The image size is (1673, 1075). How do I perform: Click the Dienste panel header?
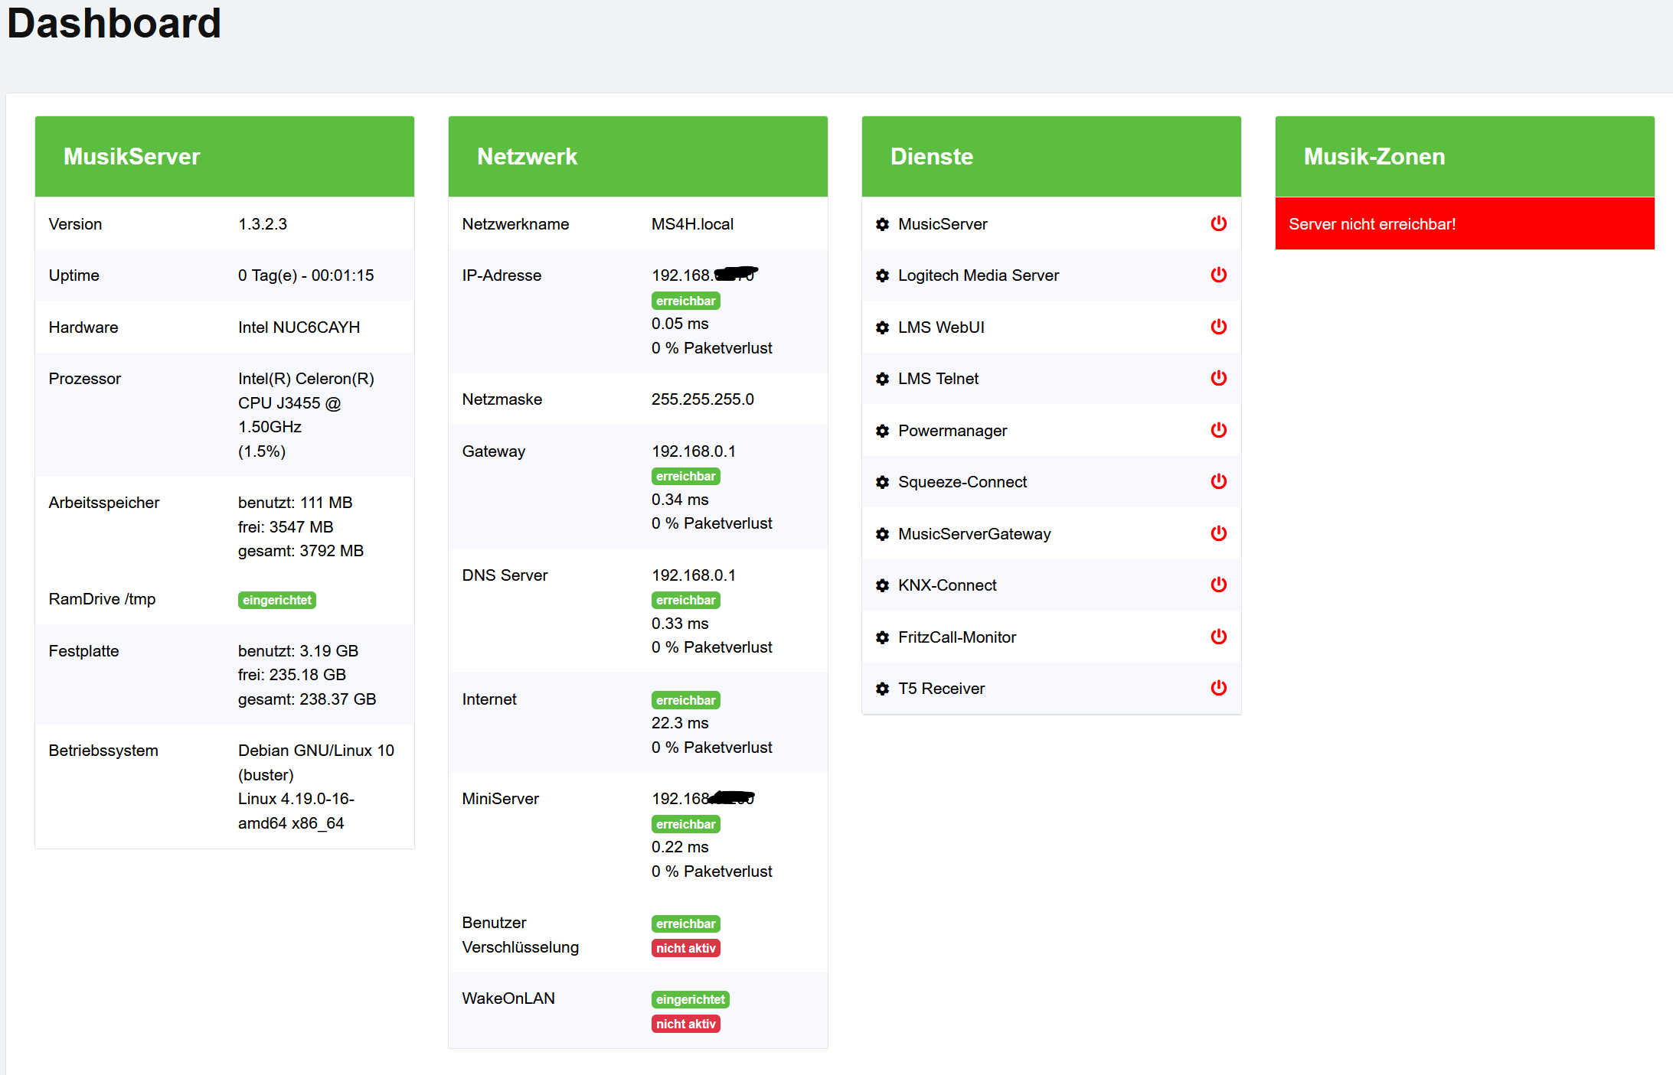[1051, 157]
